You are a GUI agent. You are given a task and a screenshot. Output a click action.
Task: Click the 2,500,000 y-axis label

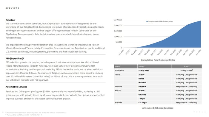pos(118,20)
